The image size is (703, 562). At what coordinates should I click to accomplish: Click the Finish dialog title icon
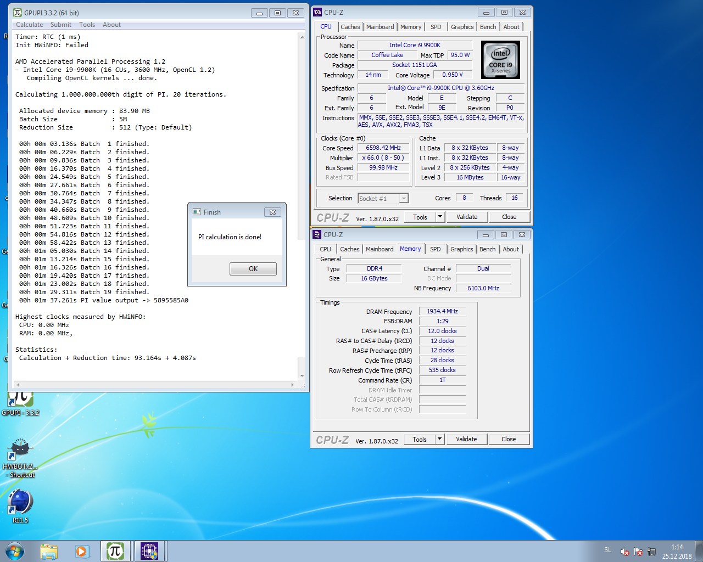click(x=197, y=212)
